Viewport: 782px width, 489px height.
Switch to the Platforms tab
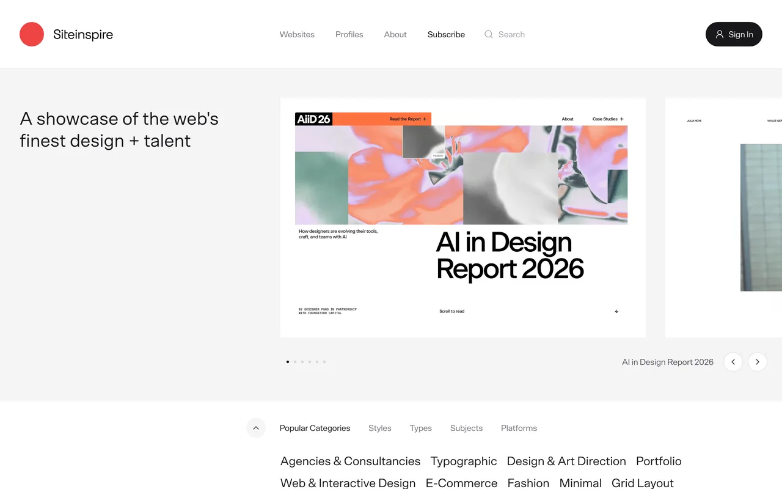point(519,428)
